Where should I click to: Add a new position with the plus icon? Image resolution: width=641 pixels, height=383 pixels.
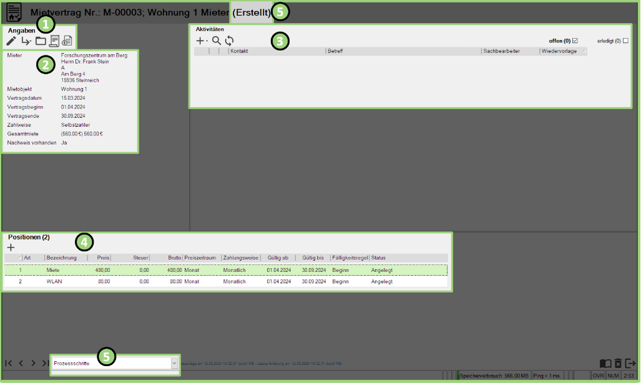click(11, 247)
